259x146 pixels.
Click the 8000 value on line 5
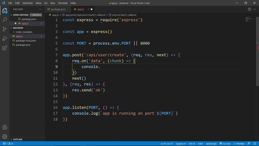tap(145, 43)
